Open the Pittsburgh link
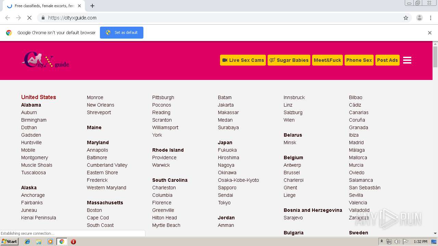Screen dimensions: 438x246 163,97
